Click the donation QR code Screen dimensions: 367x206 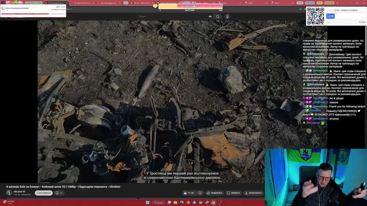pos(315,16)
